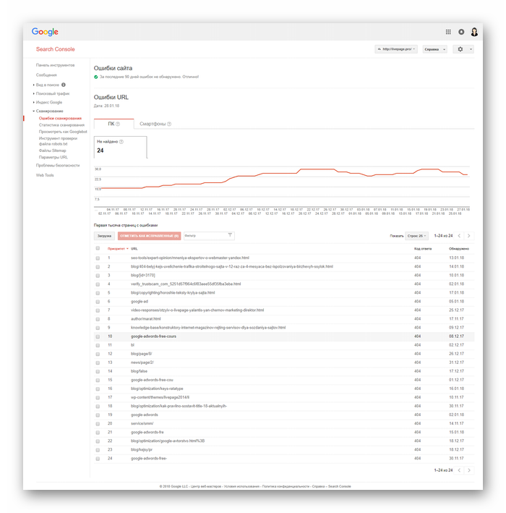Screen dimensions: 506x513
Task: Sort by the Приоритет column header
Action: tap(118, 249)
